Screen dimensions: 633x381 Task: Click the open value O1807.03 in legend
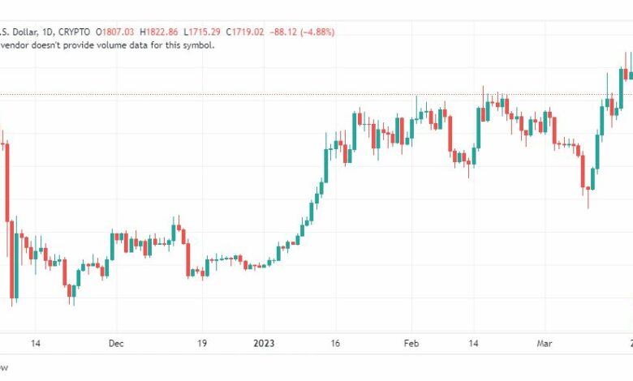click(114, 32)
